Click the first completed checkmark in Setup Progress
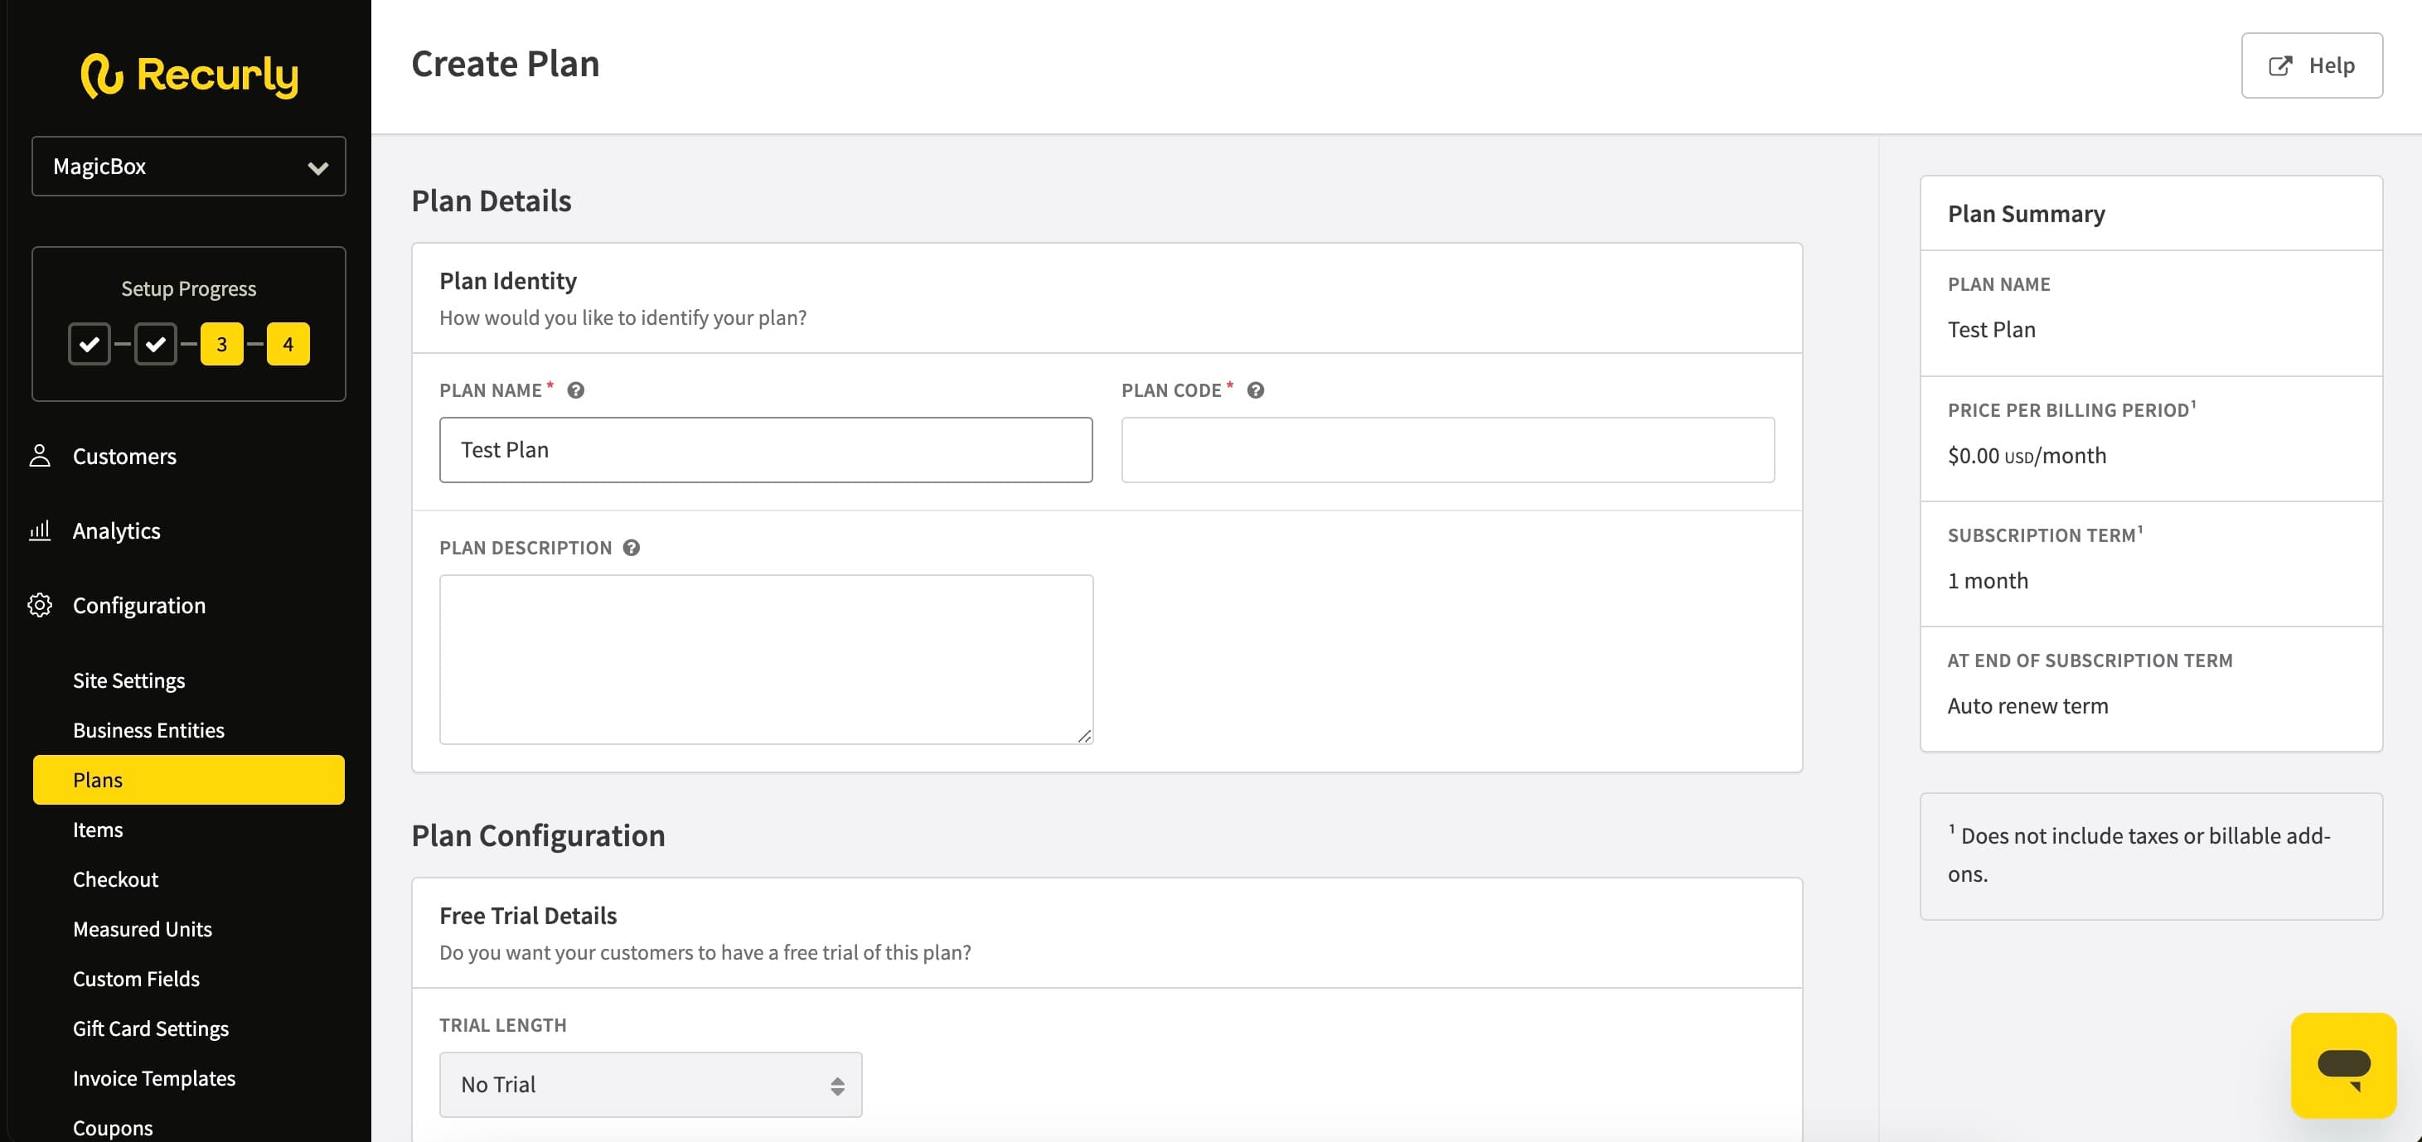Viewport: 2422px width, 1142px height. pyautogui.click(x=90, y=343)
